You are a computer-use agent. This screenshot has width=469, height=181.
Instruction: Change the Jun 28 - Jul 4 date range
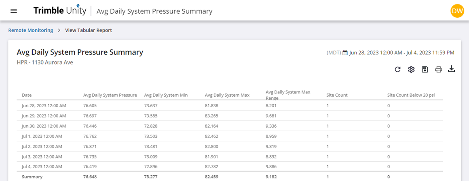point(402,53)
